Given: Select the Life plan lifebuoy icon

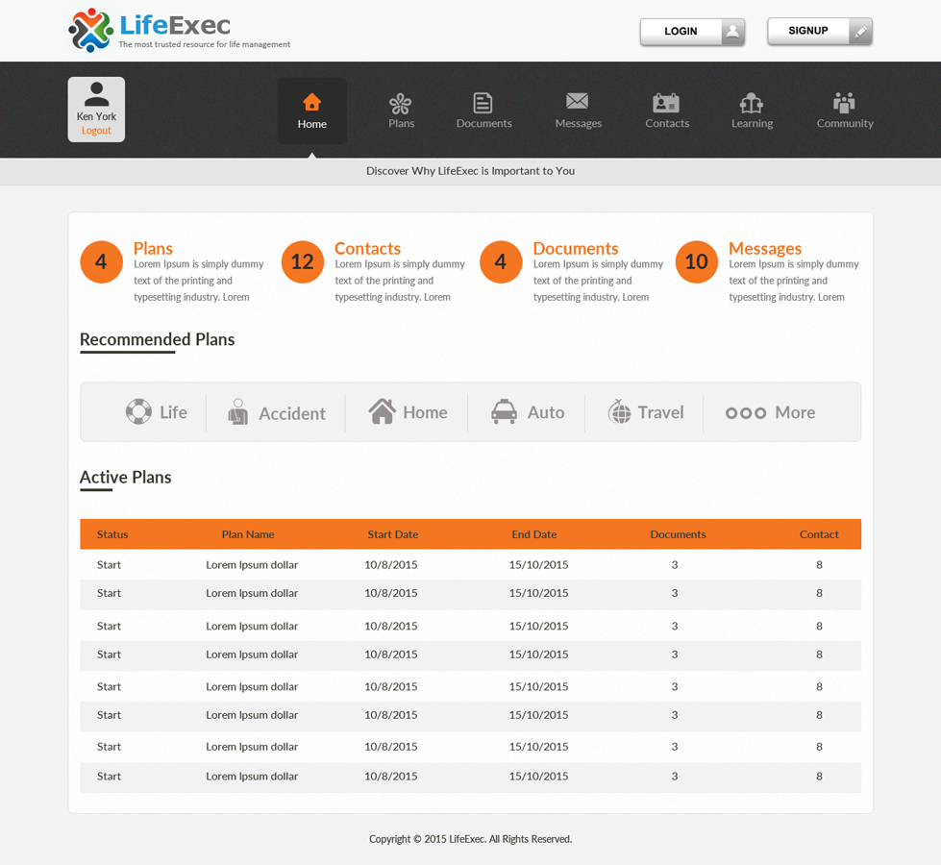Looking at the screenshot, I should tap(137, 411).
